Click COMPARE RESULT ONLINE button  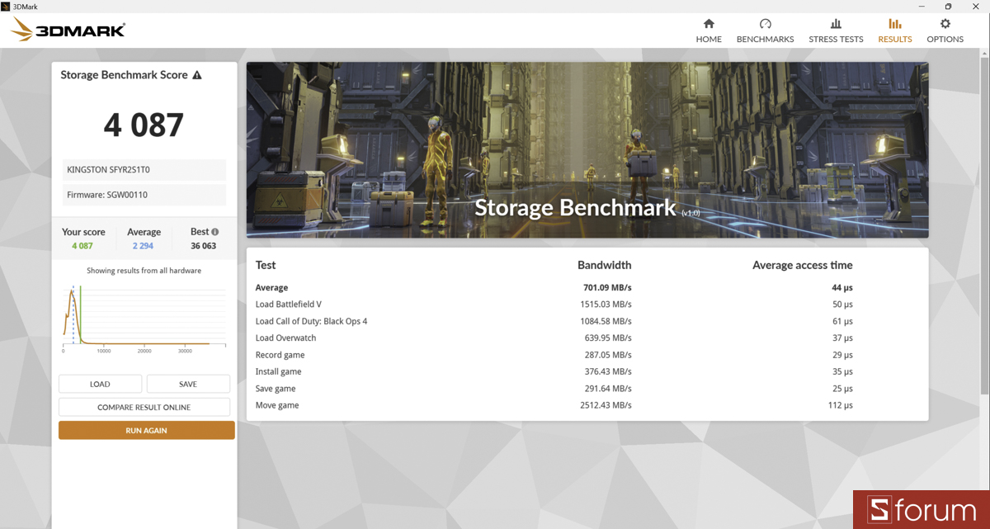(144, 407)
